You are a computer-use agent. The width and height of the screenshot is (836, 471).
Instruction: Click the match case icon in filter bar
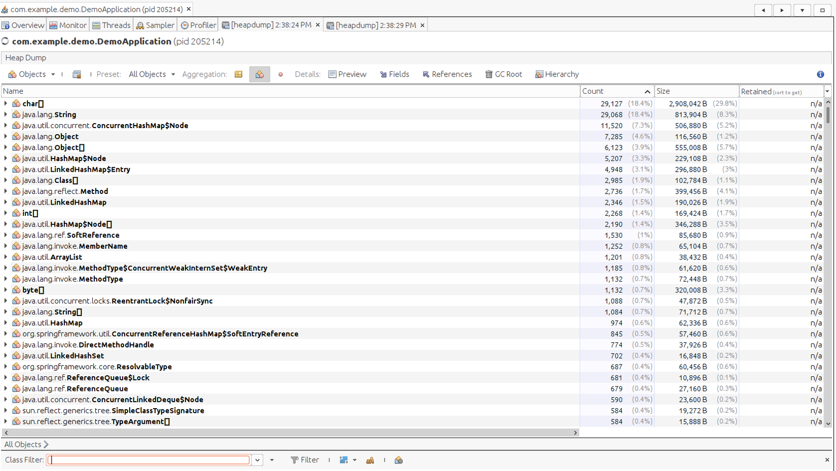tap(370, 460)
